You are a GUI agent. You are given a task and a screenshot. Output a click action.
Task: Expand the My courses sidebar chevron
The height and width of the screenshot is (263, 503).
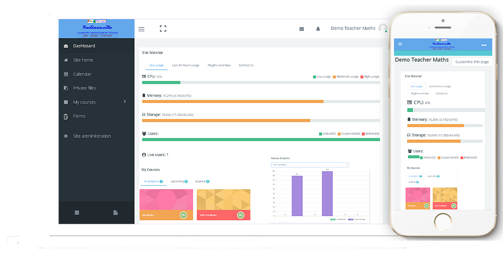tap(125, 102)
